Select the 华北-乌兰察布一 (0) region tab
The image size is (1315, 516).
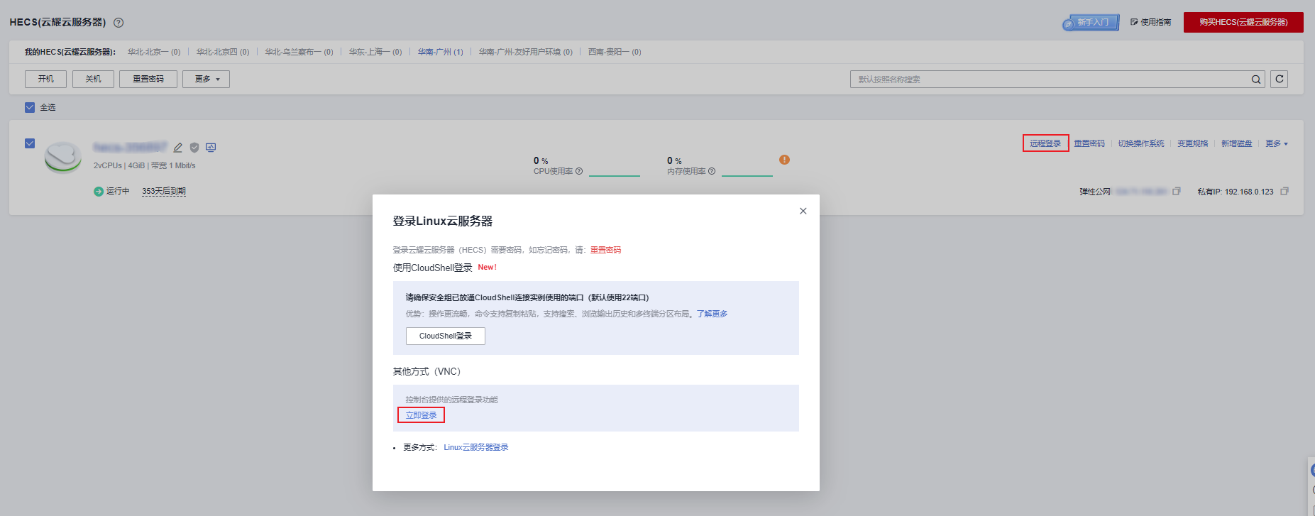click(299, 52)
